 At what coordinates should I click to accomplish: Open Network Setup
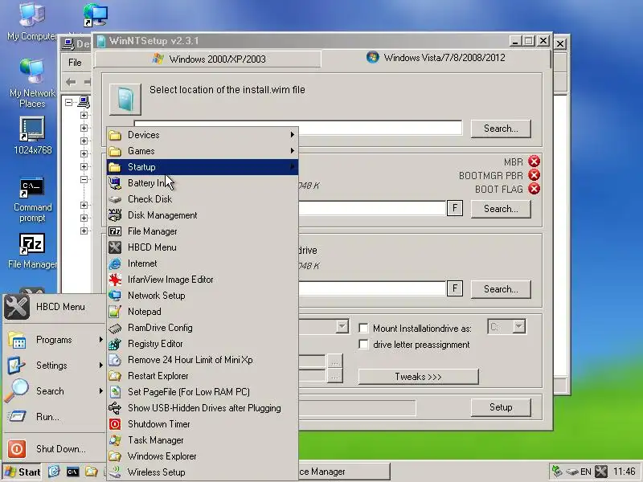(x=203, y=296)
